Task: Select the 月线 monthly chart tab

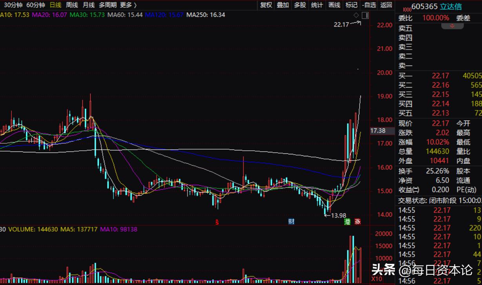Action: click(x=89, y=5)
